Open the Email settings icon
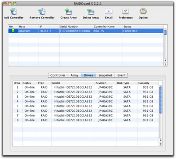This screenshot has width=176, height=159. (109, 12)
